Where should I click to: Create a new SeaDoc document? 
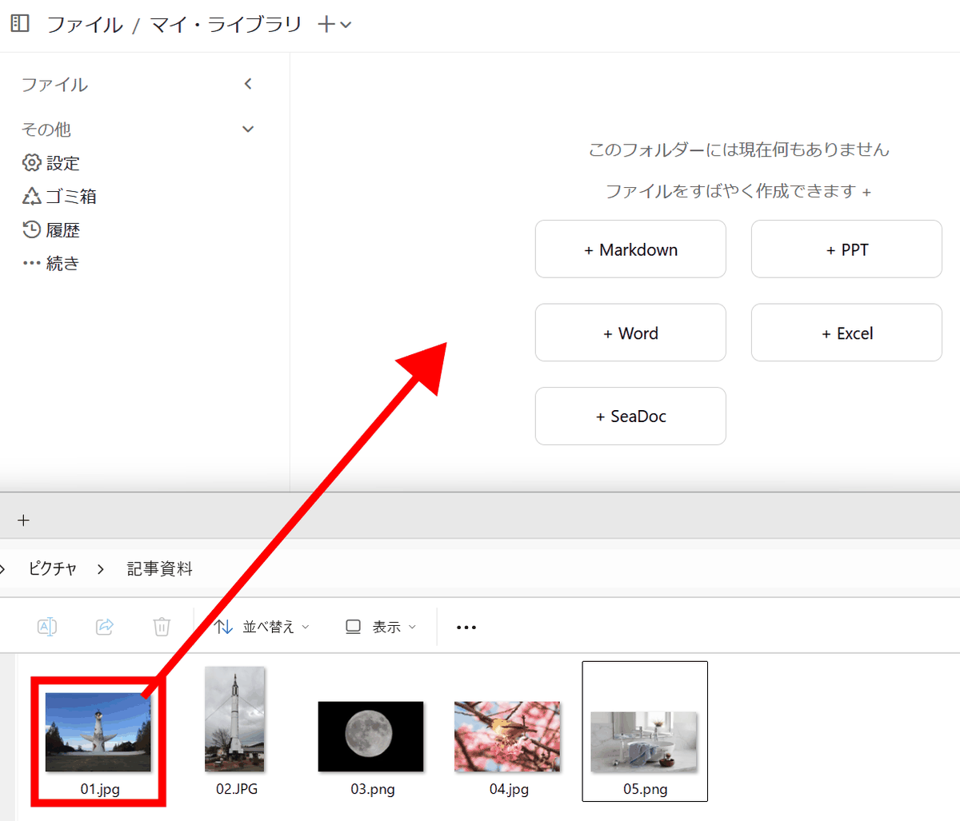click(x=630, y=416)
